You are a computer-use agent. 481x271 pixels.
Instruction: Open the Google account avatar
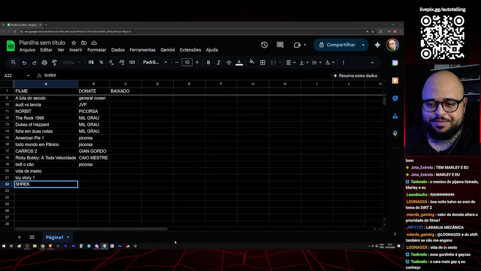coord(392,45)
